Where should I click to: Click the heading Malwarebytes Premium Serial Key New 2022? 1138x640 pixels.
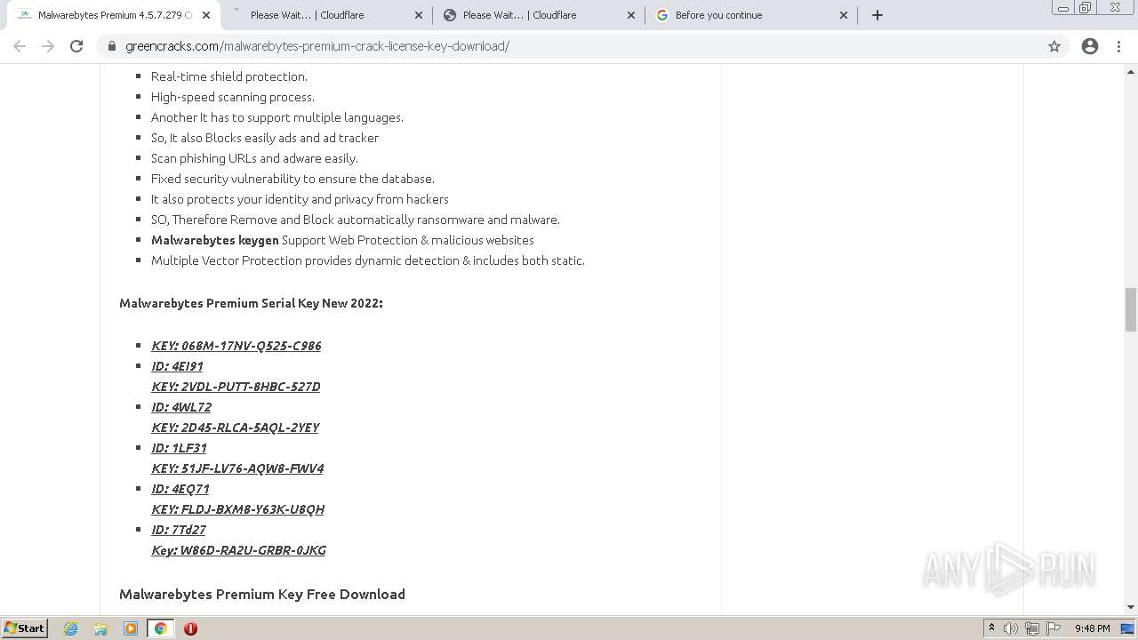(x=251, y=303)
